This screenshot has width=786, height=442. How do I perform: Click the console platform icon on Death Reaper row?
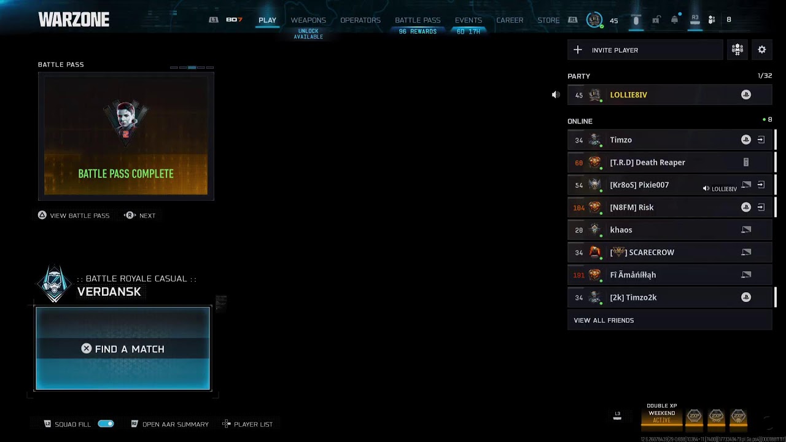pyautogui.click(x=746, y=162)
